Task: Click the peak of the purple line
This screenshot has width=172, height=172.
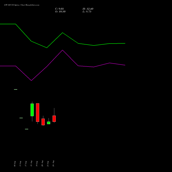Action: point(63,50)
